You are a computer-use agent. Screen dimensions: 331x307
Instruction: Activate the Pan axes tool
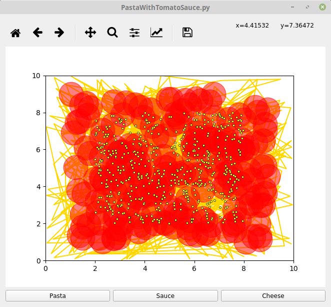pos(90,33)
